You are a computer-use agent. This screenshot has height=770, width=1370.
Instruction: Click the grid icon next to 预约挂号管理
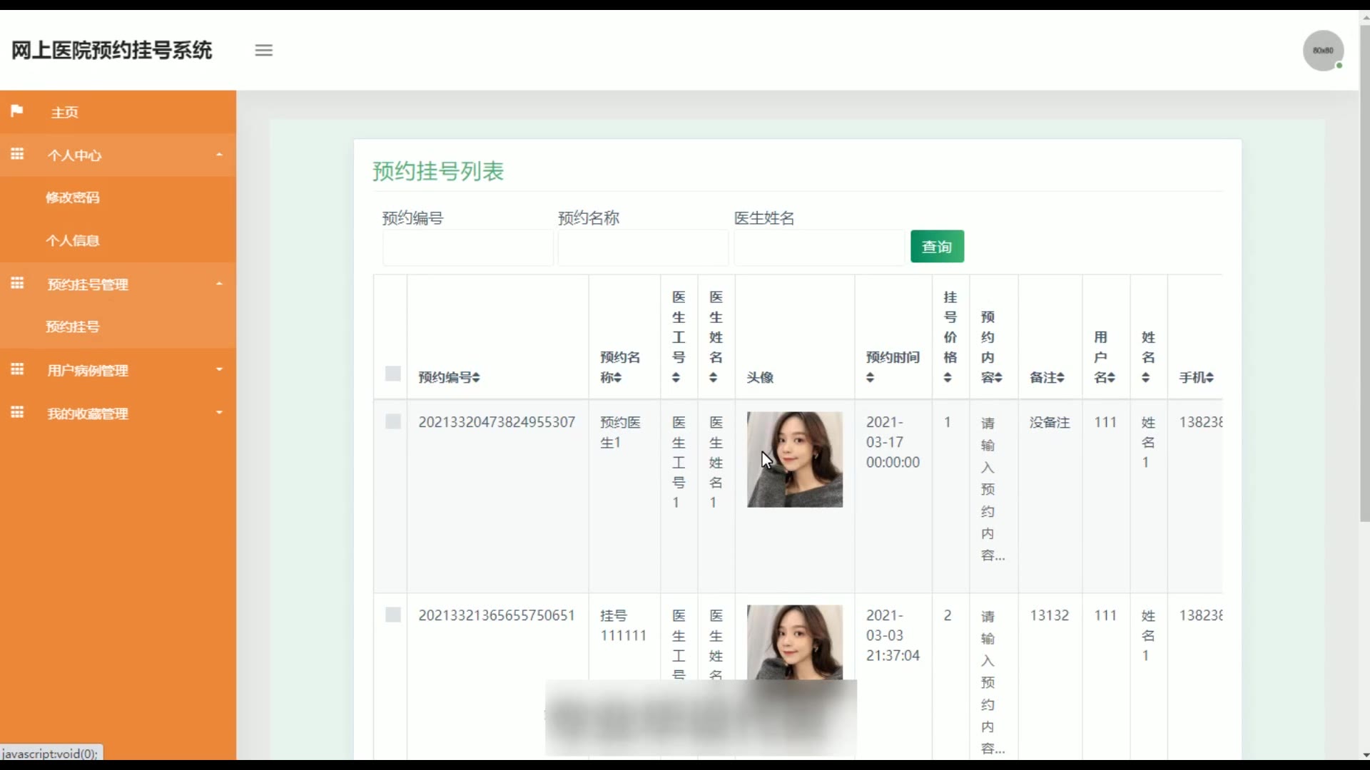(x=17, y=283)
